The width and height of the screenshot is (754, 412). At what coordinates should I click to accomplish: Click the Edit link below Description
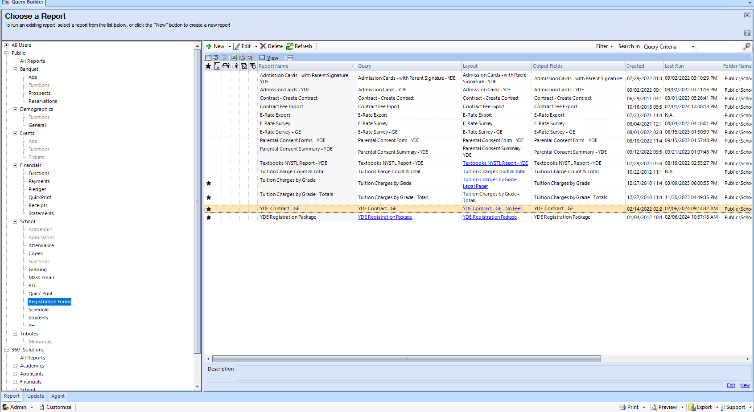pos(731,385)
